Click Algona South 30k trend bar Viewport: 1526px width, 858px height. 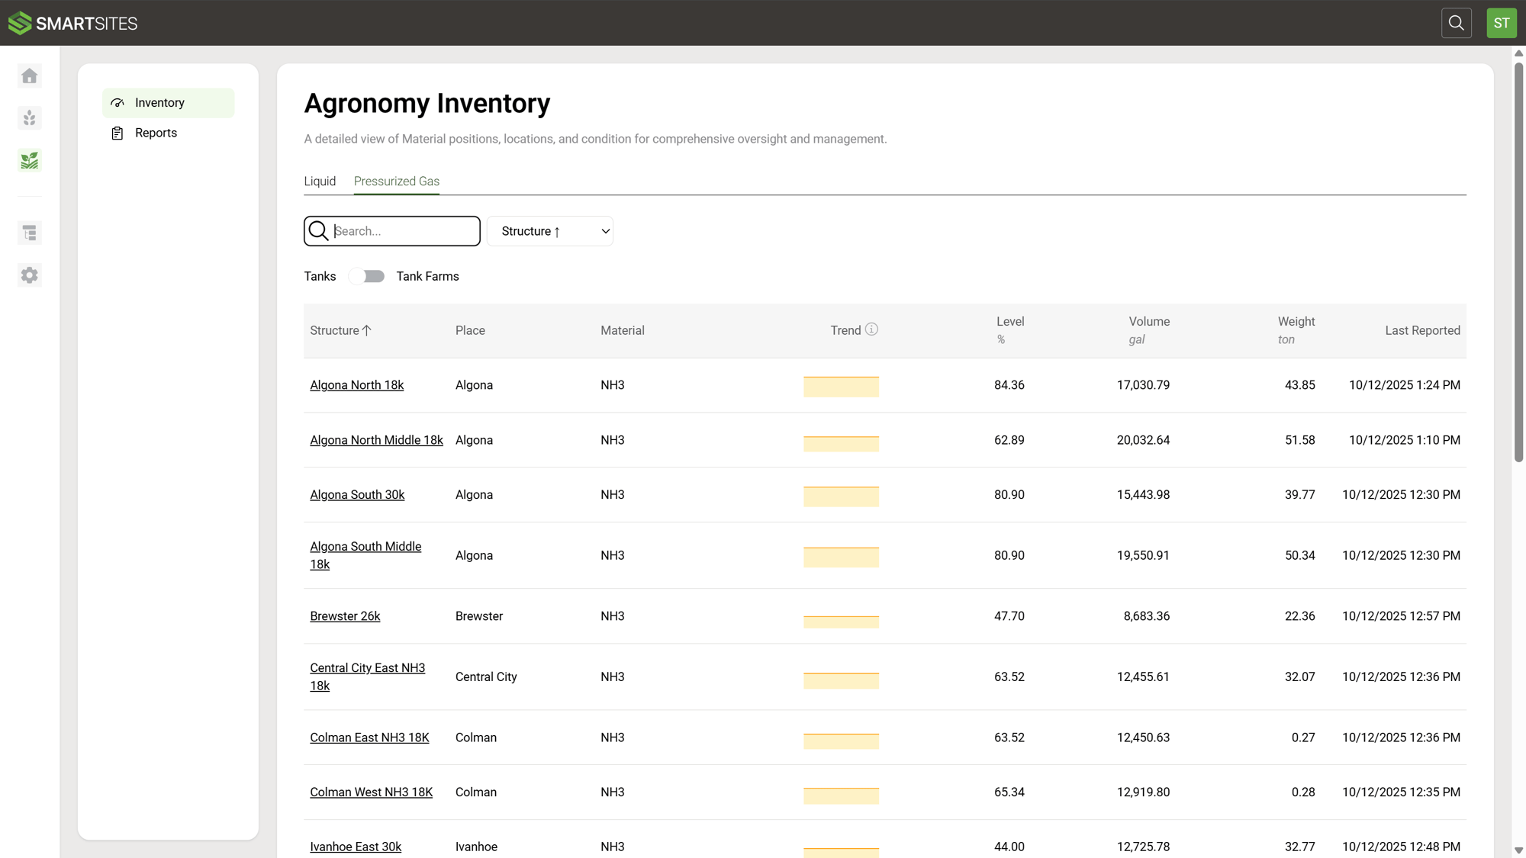[841, 496]
